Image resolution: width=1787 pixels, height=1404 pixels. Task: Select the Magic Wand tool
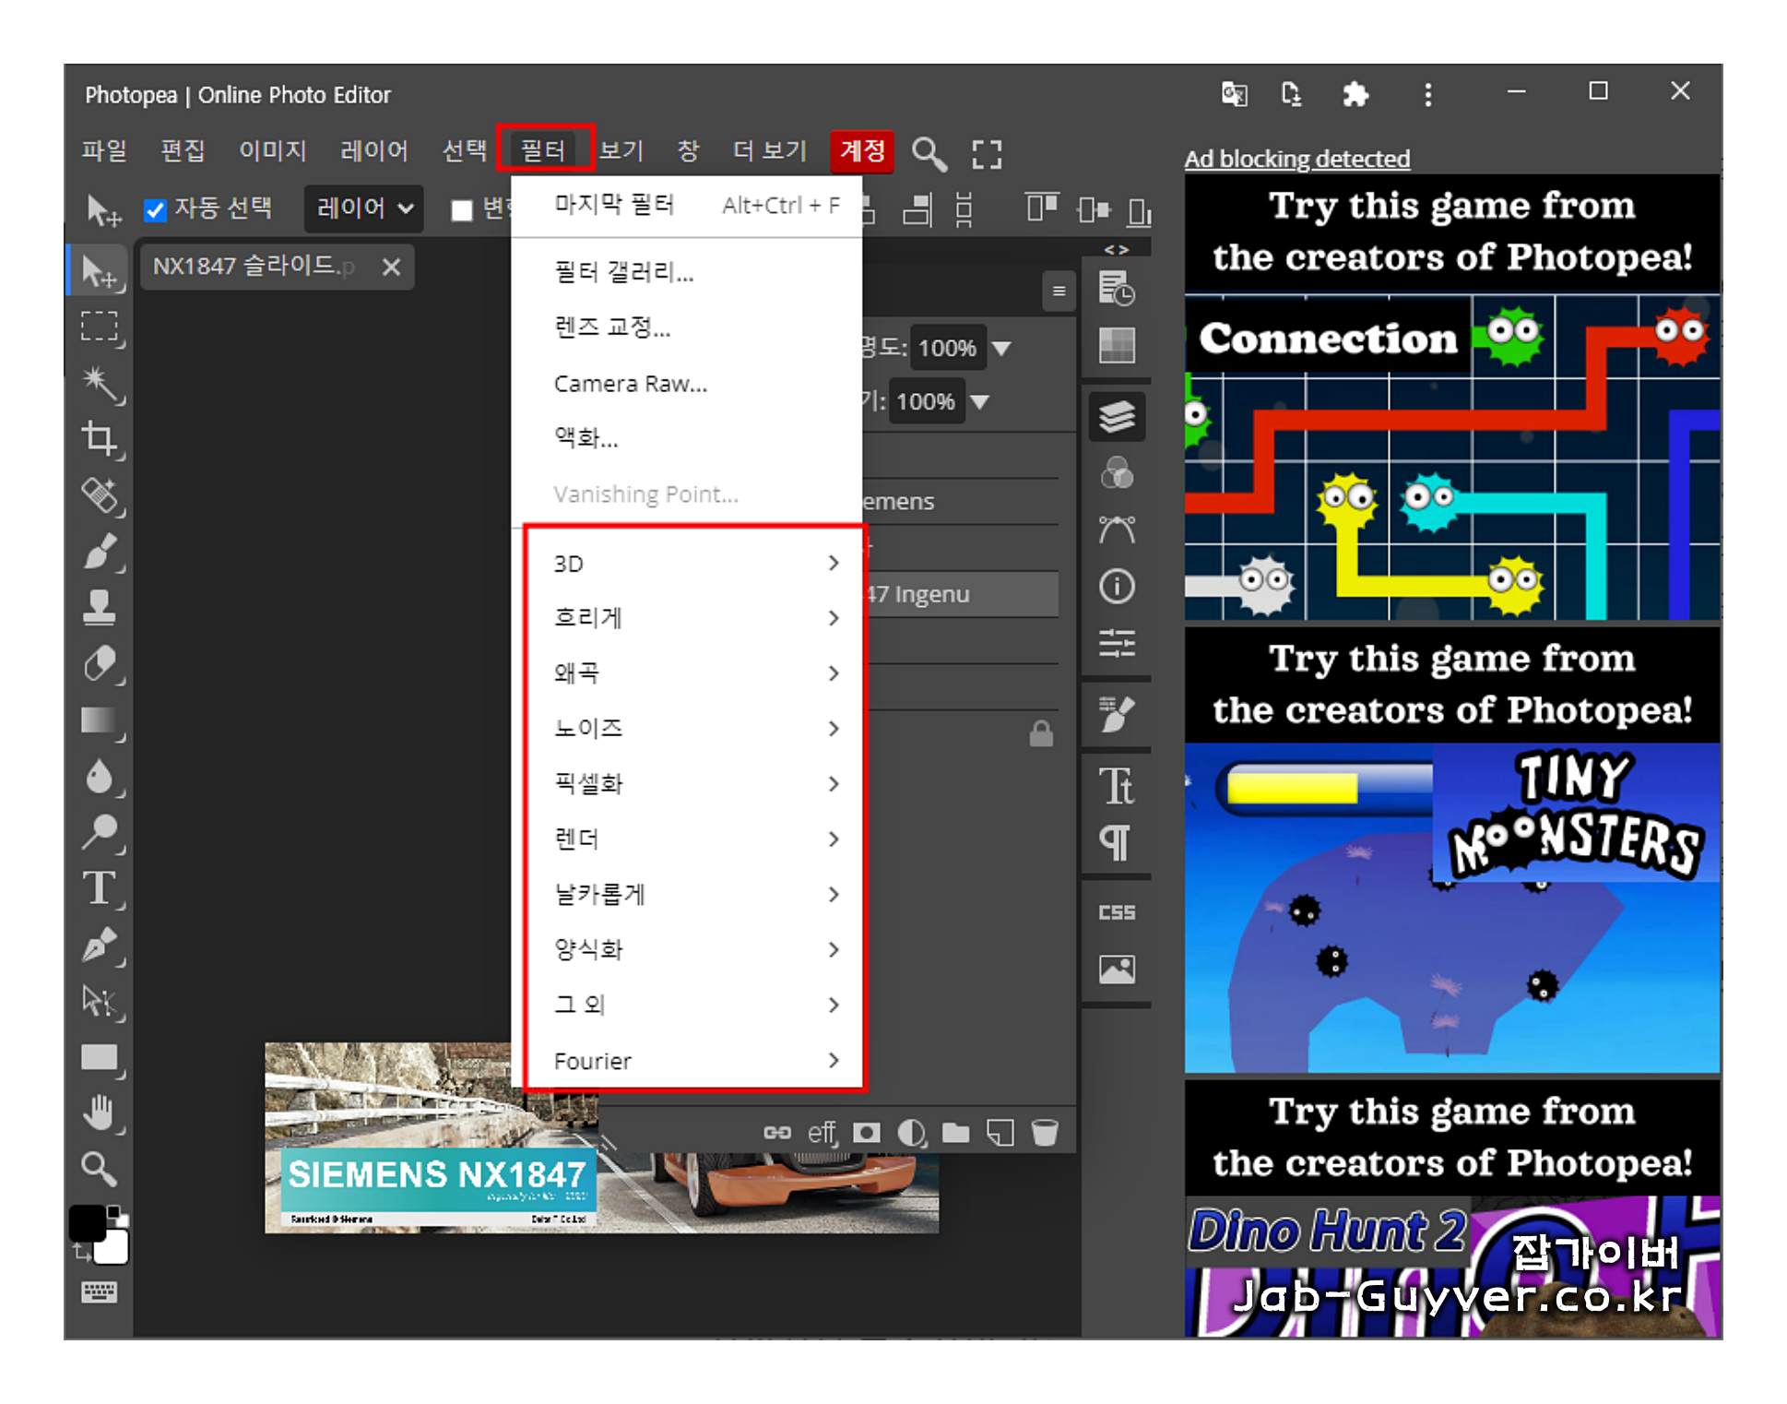[x=99, y=383]
